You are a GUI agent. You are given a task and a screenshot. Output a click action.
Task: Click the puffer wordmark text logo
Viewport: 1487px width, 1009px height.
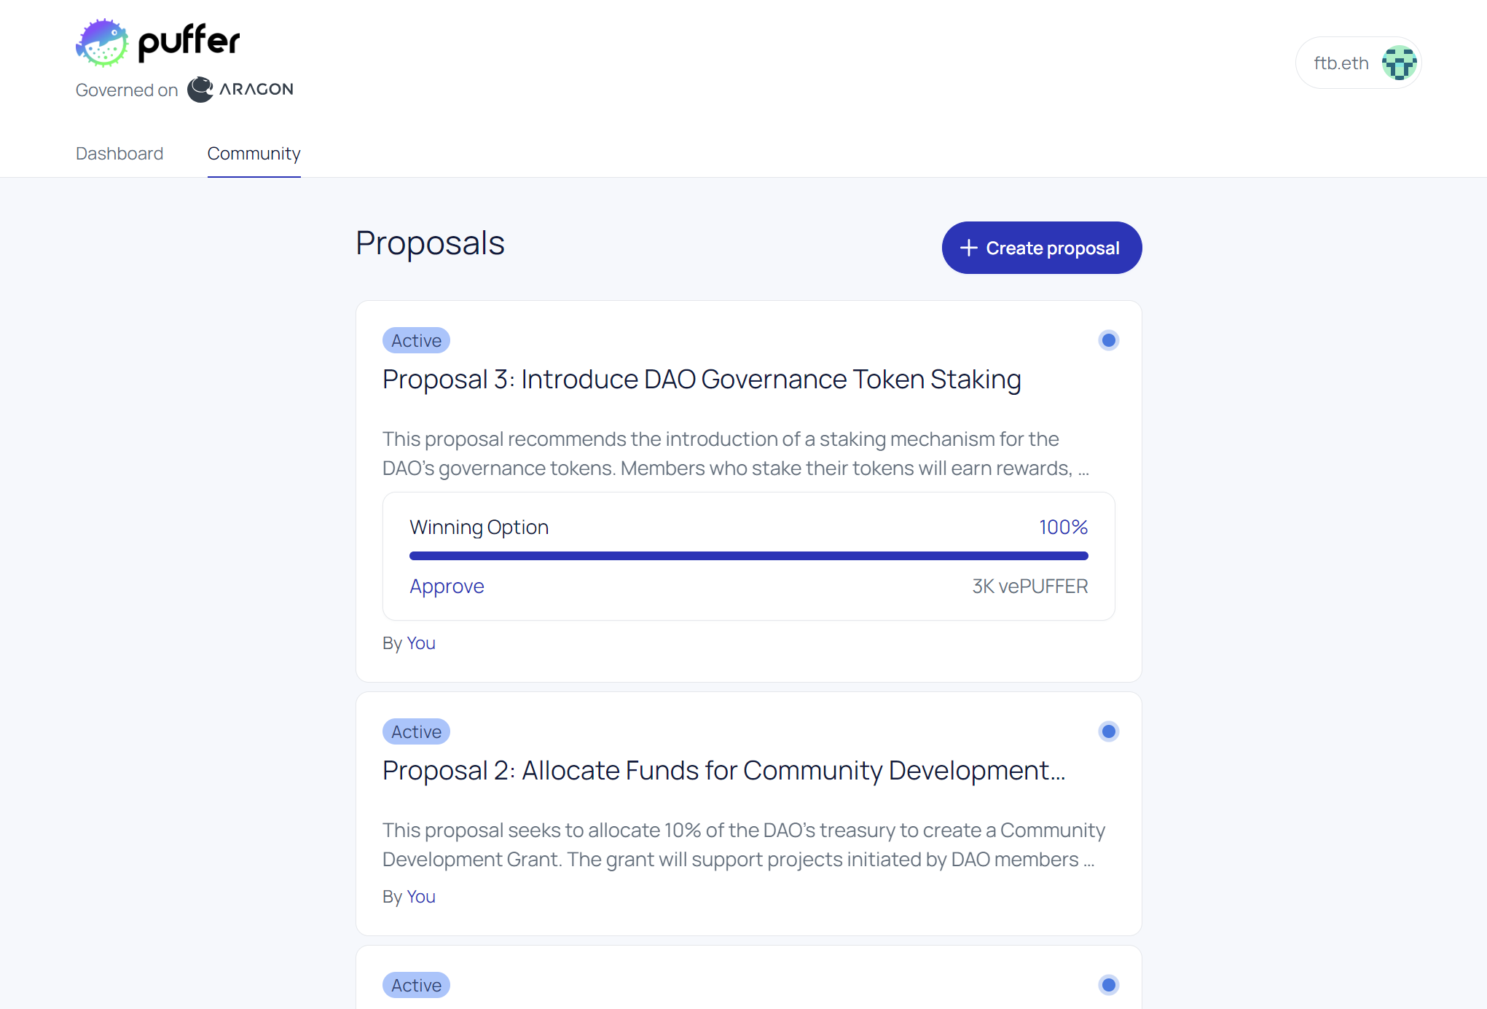tap(189, 42)
